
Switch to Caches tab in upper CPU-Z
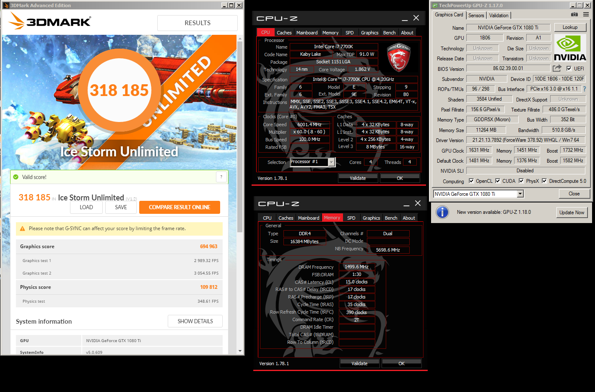(284, 33)
